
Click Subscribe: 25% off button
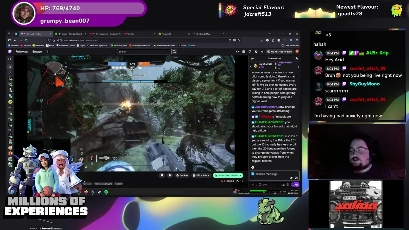coord(228,175)
